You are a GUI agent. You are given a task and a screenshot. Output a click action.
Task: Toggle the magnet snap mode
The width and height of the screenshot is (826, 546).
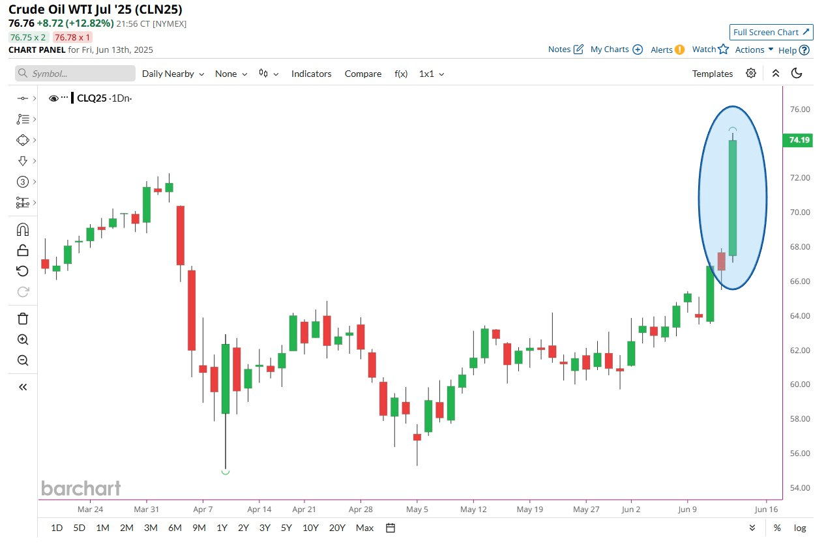pyautogui.click(x=23, y=229)
